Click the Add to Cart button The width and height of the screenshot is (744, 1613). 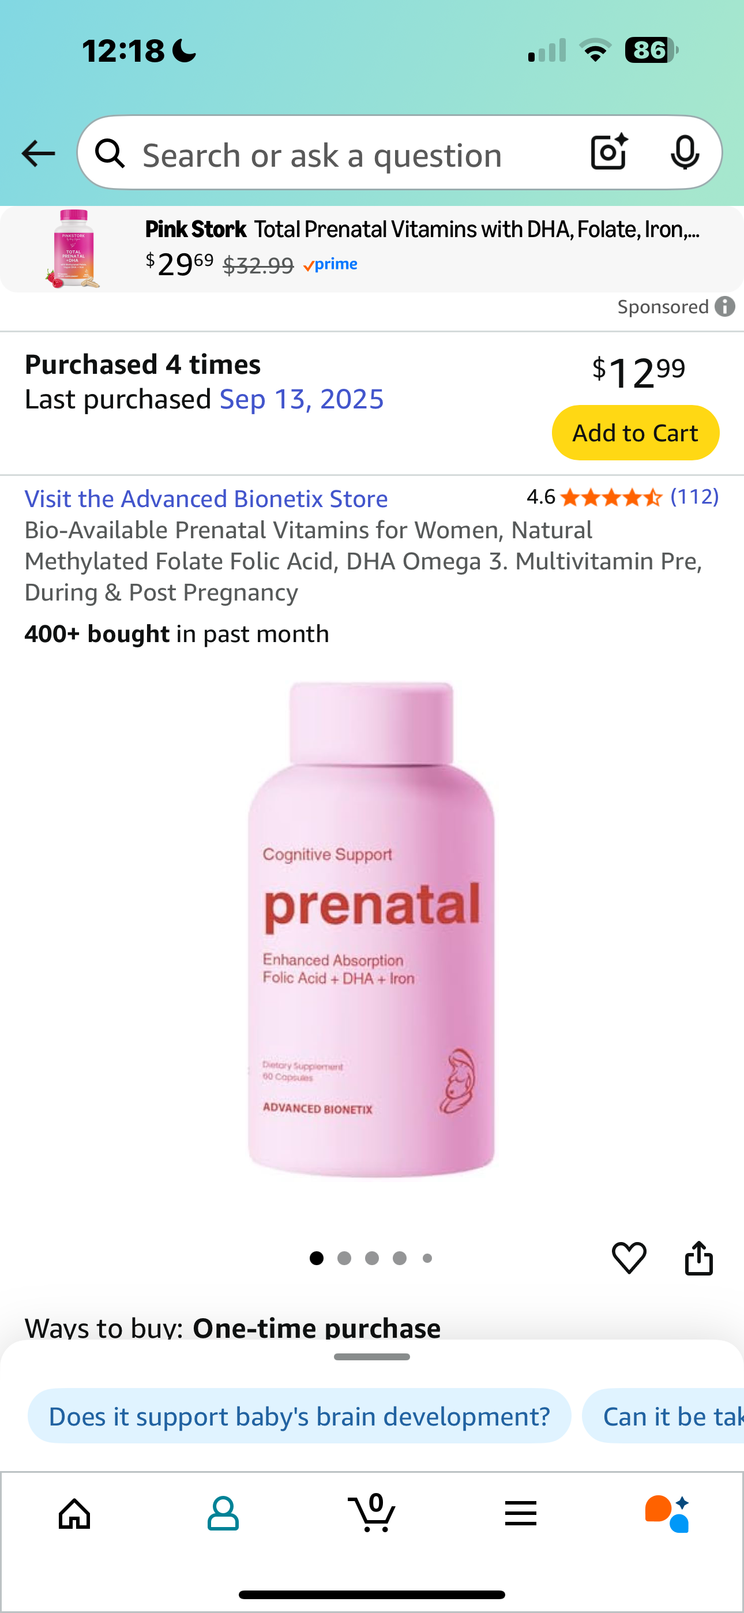pyautogui.click(x=635, y=433)
